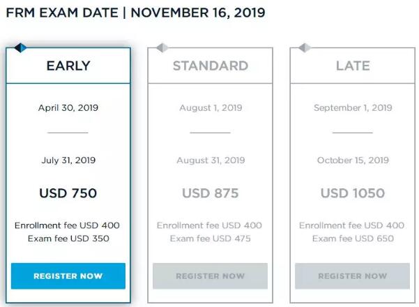Image resolution: width=419 pixels, height=307 pixels.
Task: Click the USD 875 standard price
Action: click(x=211, y=193)
